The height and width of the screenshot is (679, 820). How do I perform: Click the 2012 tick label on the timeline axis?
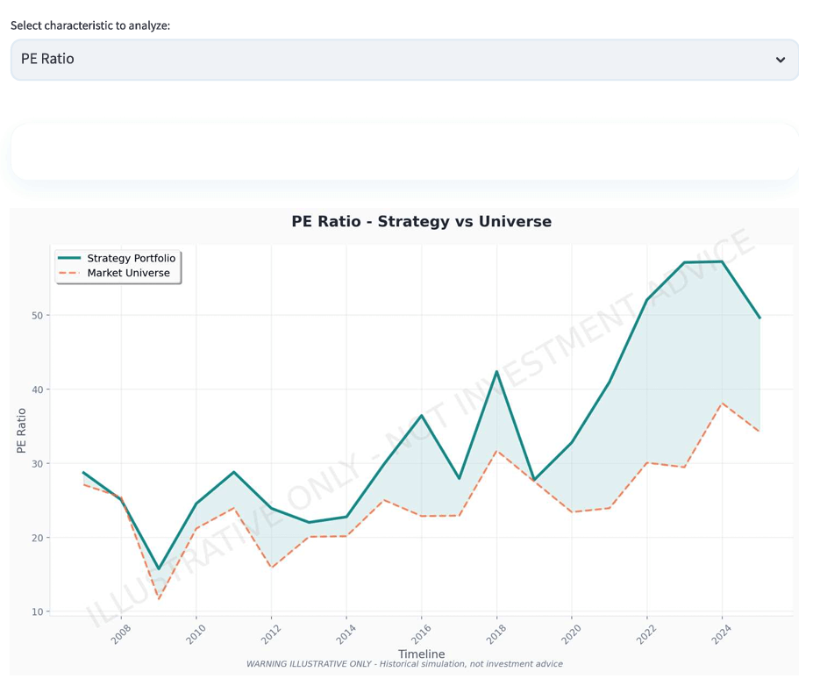coord(270,634)
